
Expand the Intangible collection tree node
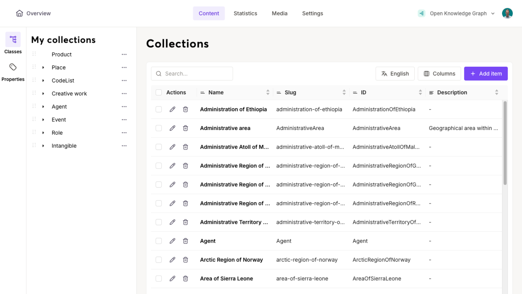click(x=43, y=146)
